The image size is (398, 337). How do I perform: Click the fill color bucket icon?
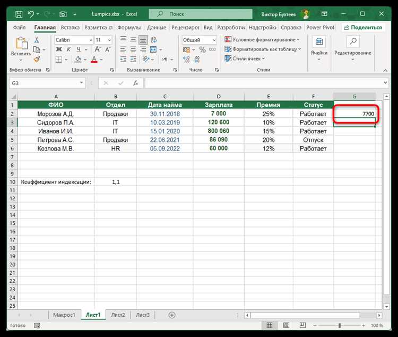point(78,59)
